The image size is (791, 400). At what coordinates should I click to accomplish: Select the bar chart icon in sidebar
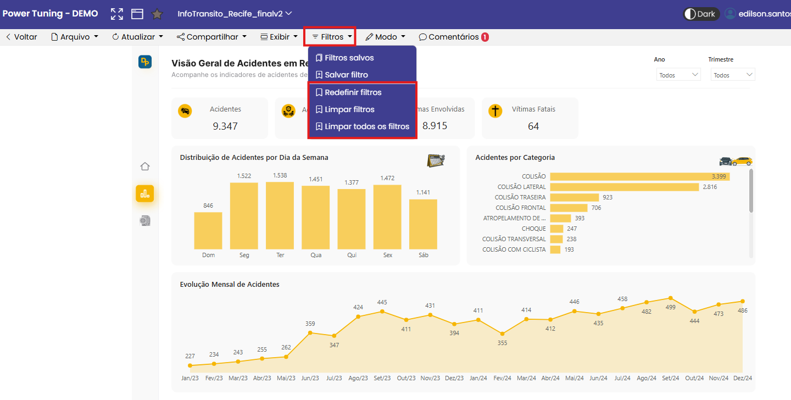(145, 193)
